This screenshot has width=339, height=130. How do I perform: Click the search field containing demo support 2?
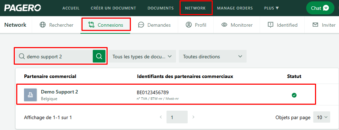(54, 56)
